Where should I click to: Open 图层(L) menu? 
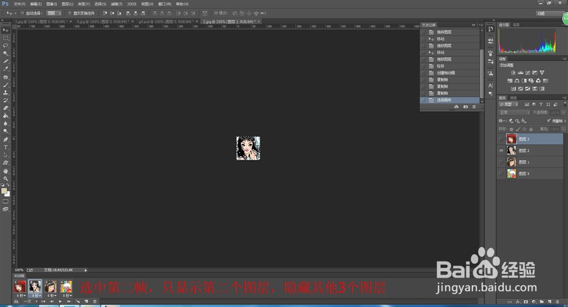(68, 4)
